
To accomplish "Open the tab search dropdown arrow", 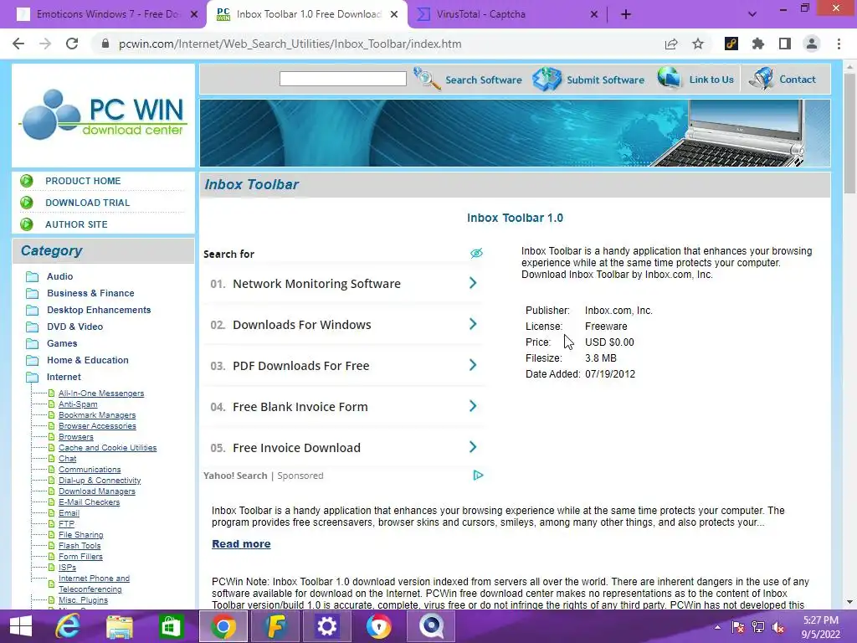I will (752, 14).
